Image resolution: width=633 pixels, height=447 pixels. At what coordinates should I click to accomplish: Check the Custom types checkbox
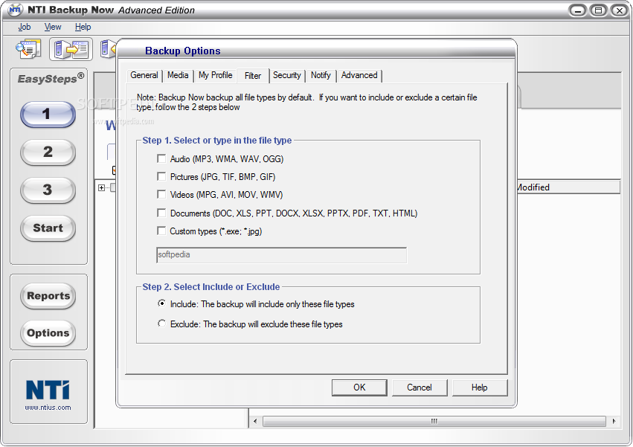(161, 231)
